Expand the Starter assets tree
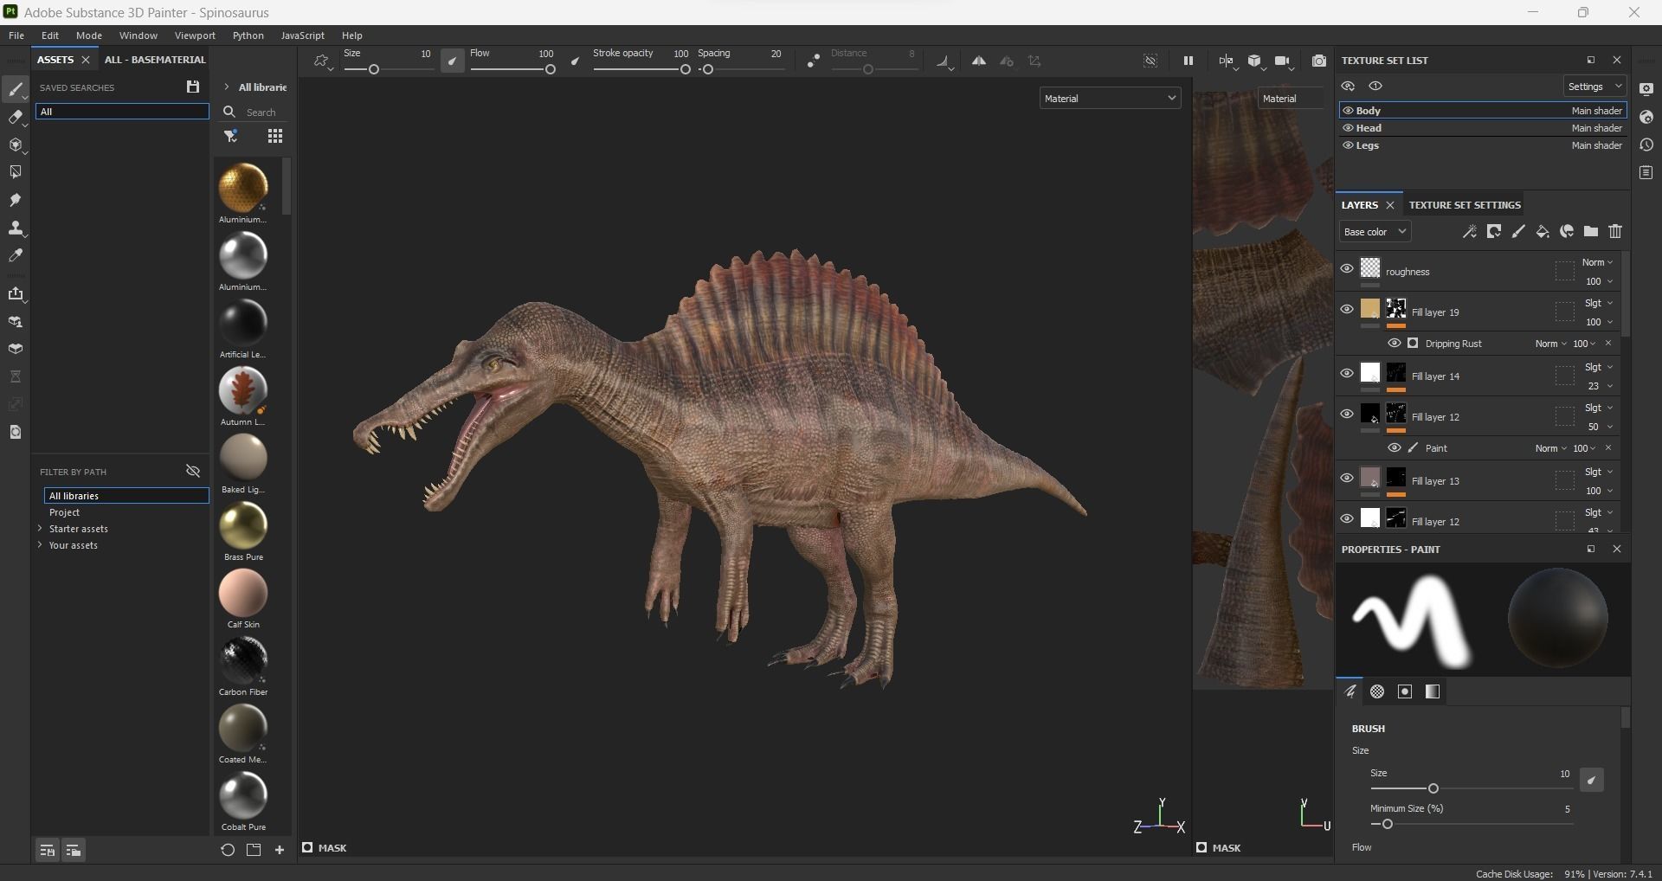Screen dimensions: 1662x881 [40, 529]
